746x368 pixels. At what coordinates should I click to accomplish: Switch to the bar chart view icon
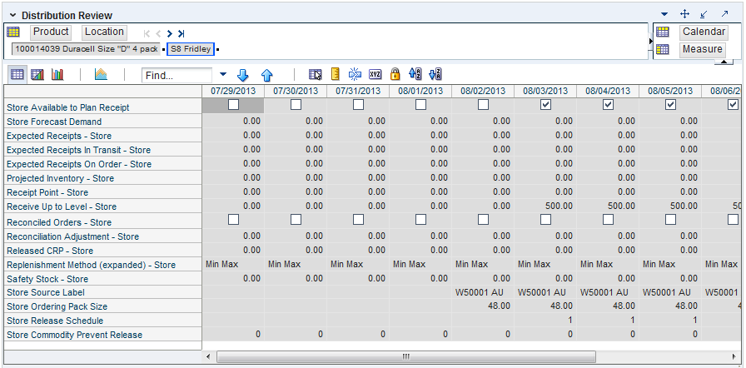[x=57, y=74]
